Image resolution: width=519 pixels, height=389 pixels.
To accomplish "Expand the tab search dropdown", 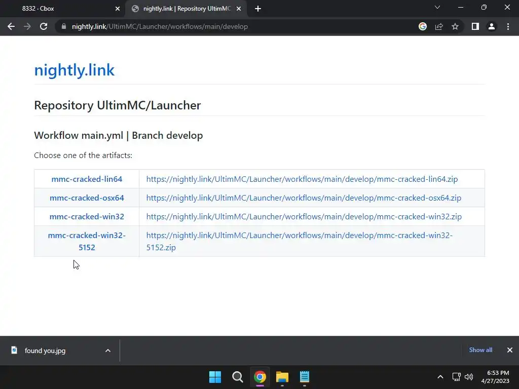I will tap(437, 7).
